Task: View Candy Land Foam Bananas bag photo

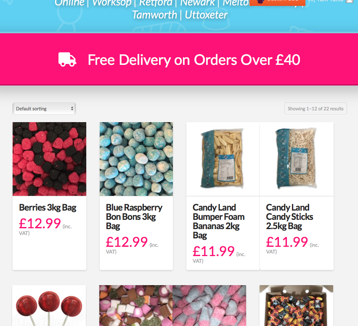Action: click(x=223, y=159)
